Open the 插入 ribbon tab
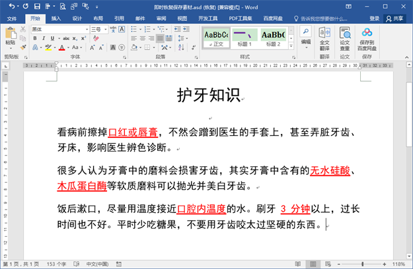 click(x=56, y=18)
